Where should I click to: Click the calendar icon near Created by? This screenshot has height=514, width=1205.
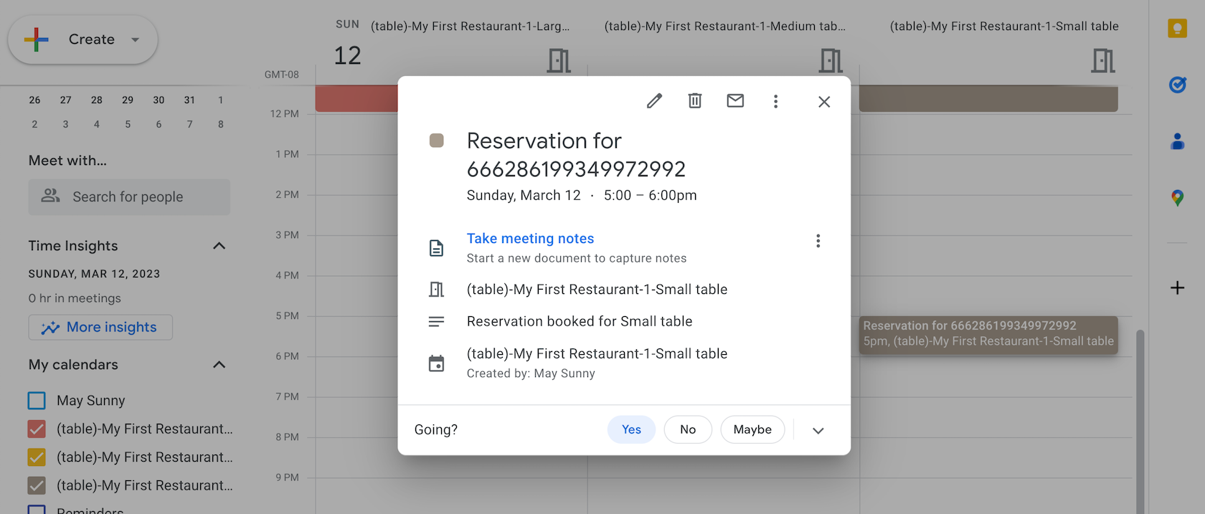pos(436,363)
